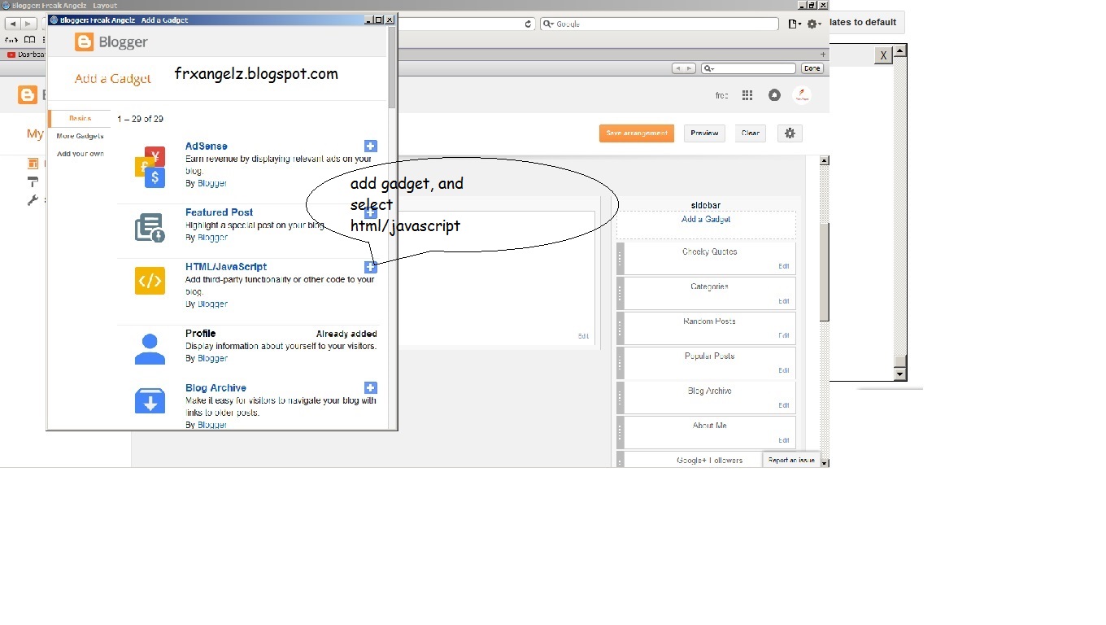Switch to the Add your own tab
The image size is (1106, 625).
[80, 154]
